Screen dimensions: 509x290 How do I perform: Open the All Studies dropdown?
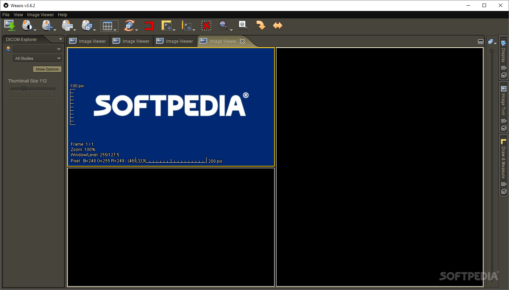pos(37,58)
